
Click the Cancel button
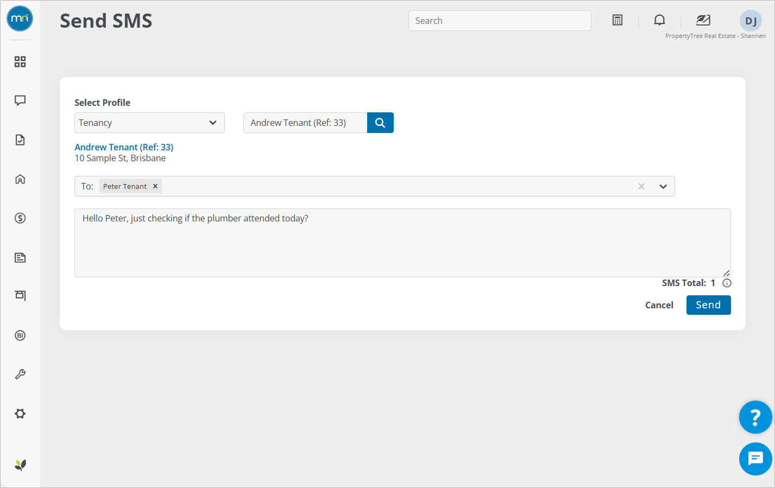point(659,305)
